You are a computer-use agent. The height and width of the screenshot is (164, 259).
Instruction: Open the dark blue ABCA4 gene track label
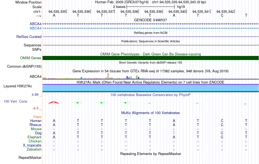coord(35,24)
